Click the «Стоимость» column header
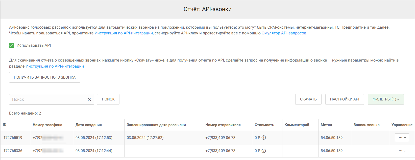This screenshot has height=160, width=415. coord(264,125)
